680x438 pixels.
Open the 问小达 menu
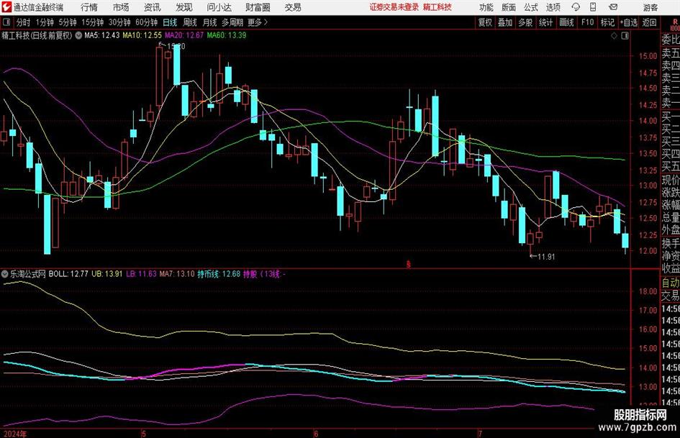(x=219, y=7)
